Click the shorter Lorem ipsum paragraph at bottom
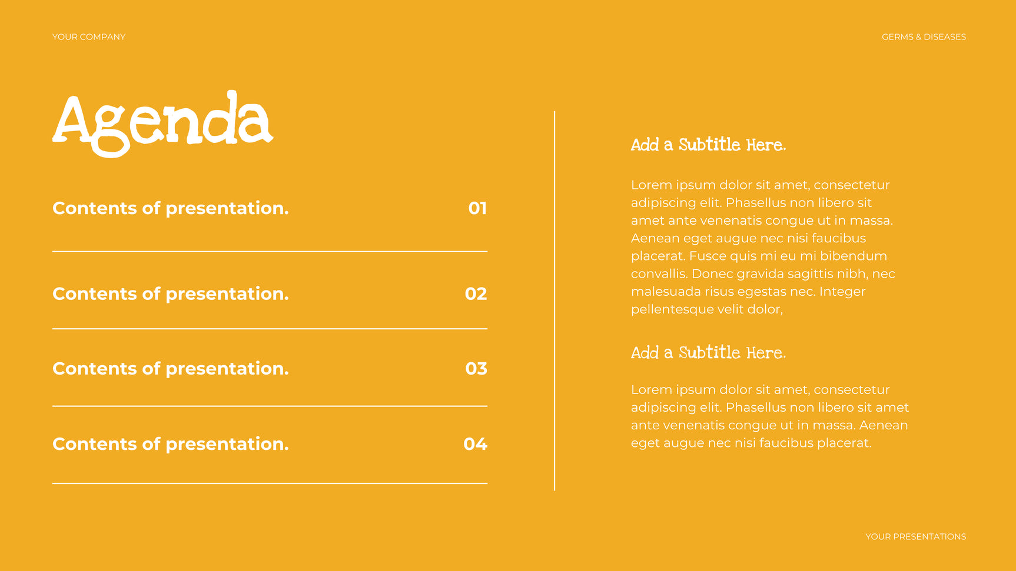 [770, 416]
